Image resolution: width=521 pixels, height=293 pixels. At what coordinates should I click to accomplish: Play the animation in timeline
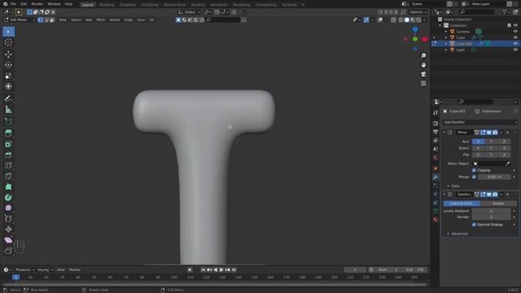221,270
